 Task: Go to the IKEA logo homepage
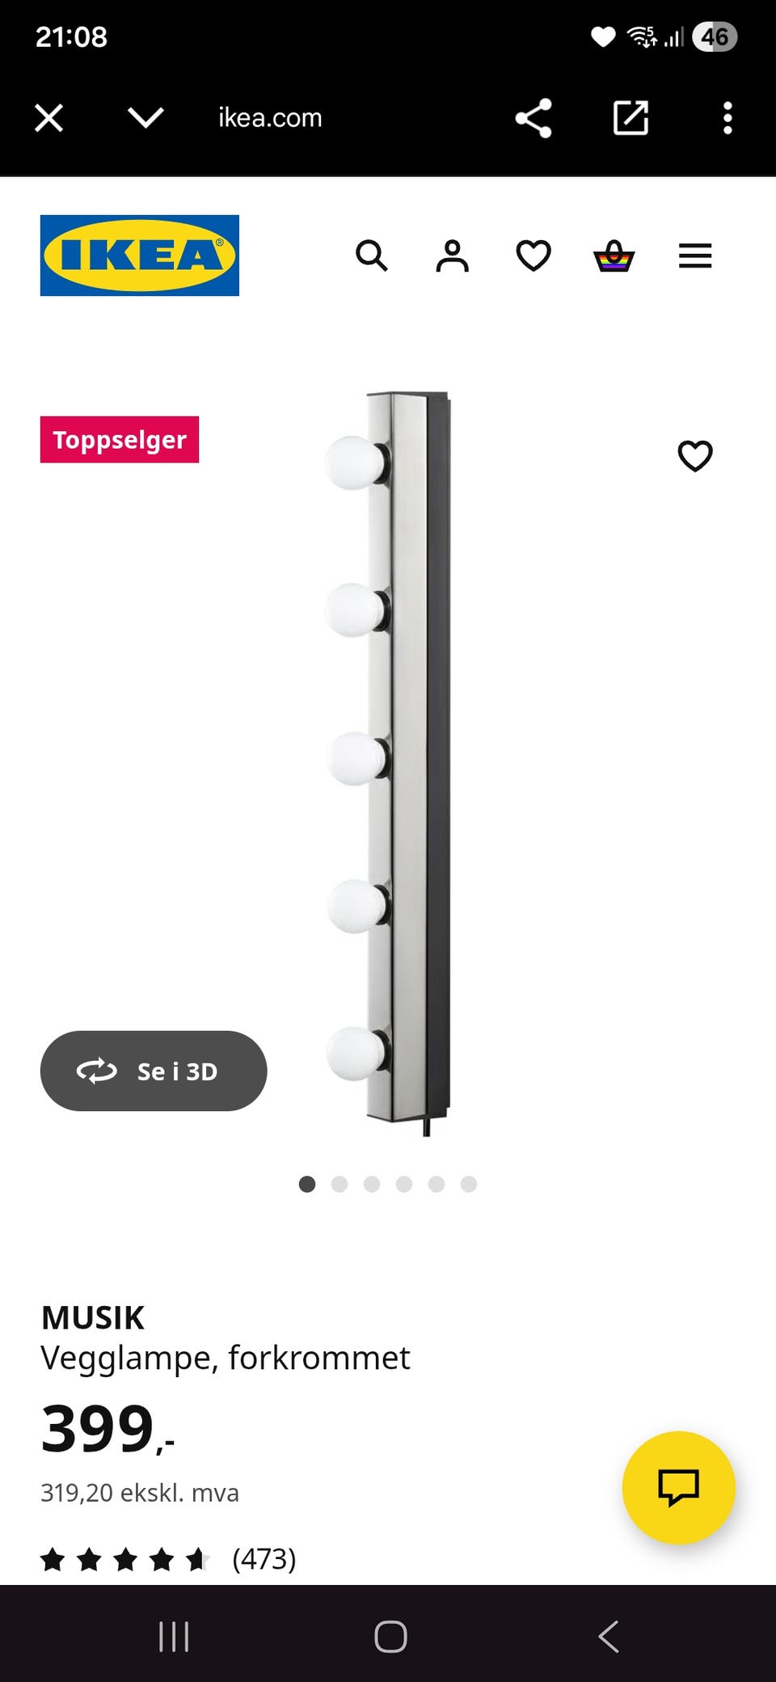click(140, 256)
